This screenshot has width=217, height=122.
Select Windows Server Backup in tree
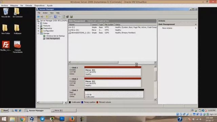click(x=55, y=36)
